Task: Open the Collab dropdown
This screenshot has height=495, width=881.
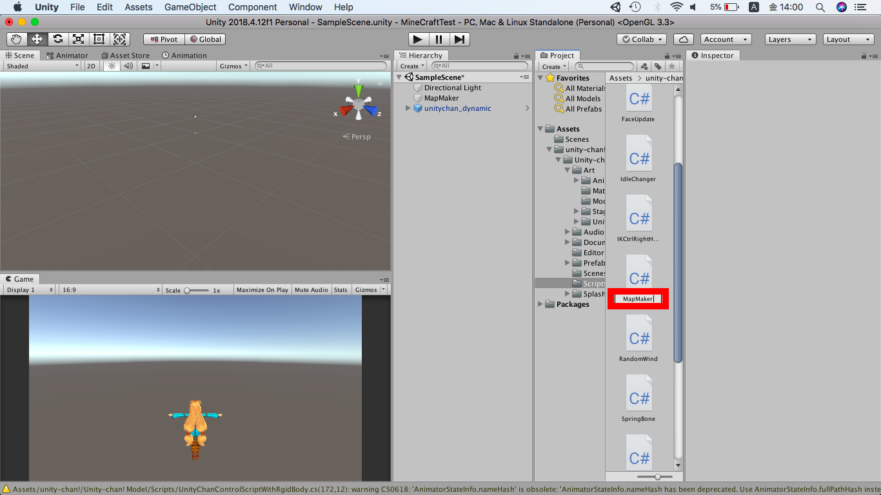Action: coord(642,39)
